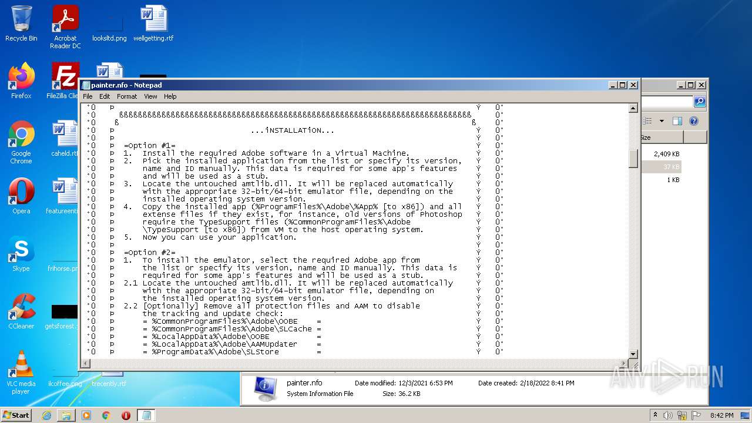Image resolution: width=752 pixels, height=423 pixels.
Task: Open the Opera desktop icon
Action: pos(21,196)
